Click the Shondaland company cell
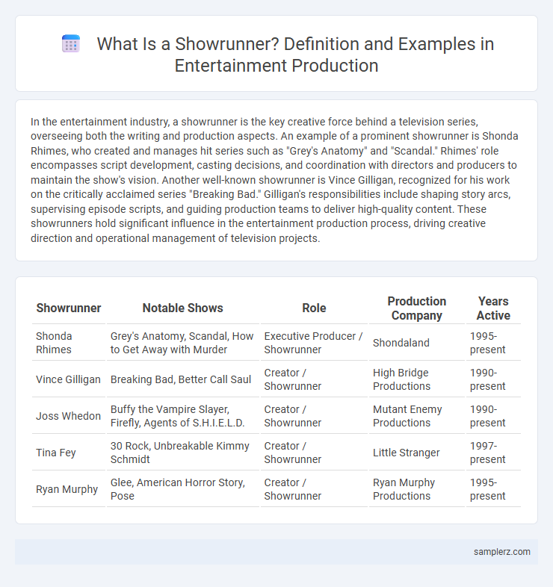Image resolution: width=553 pixels, height=587 pixels. [417, 343]
